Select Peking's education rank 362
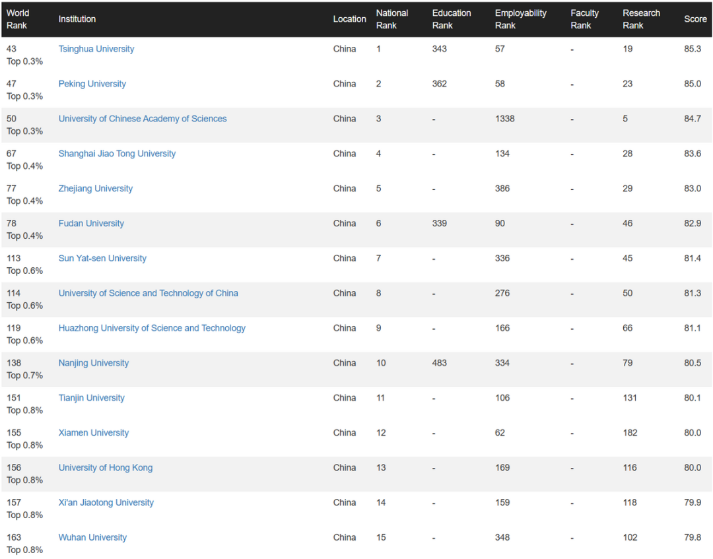 (x=439, y=84)
